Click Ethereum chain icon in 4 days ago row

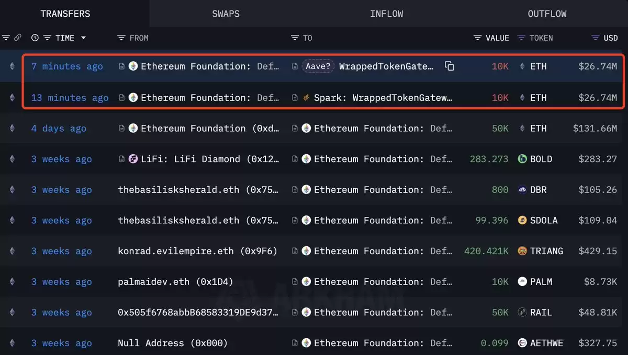pos(12,129)
